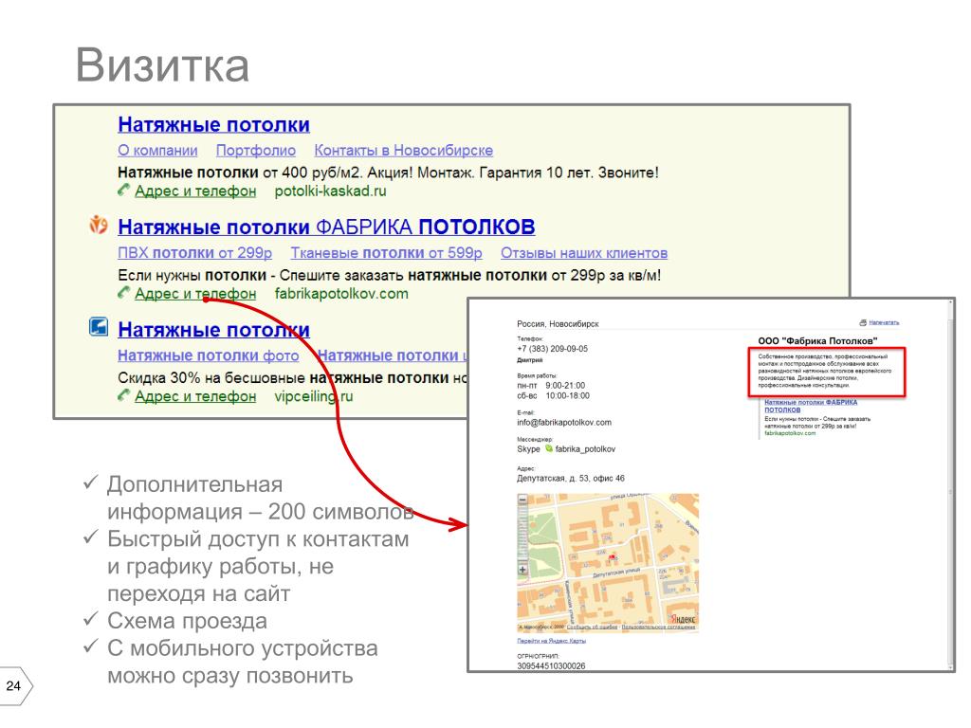Click the red location marker on map
971x728 pixels.
(613, 557)
